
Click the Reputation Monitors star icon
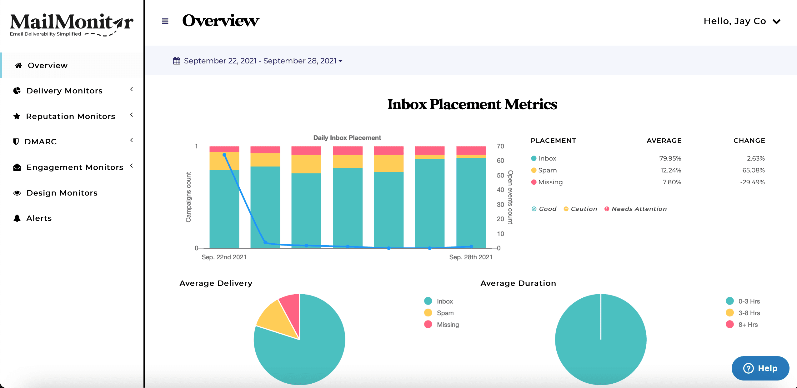click(17, 116)
